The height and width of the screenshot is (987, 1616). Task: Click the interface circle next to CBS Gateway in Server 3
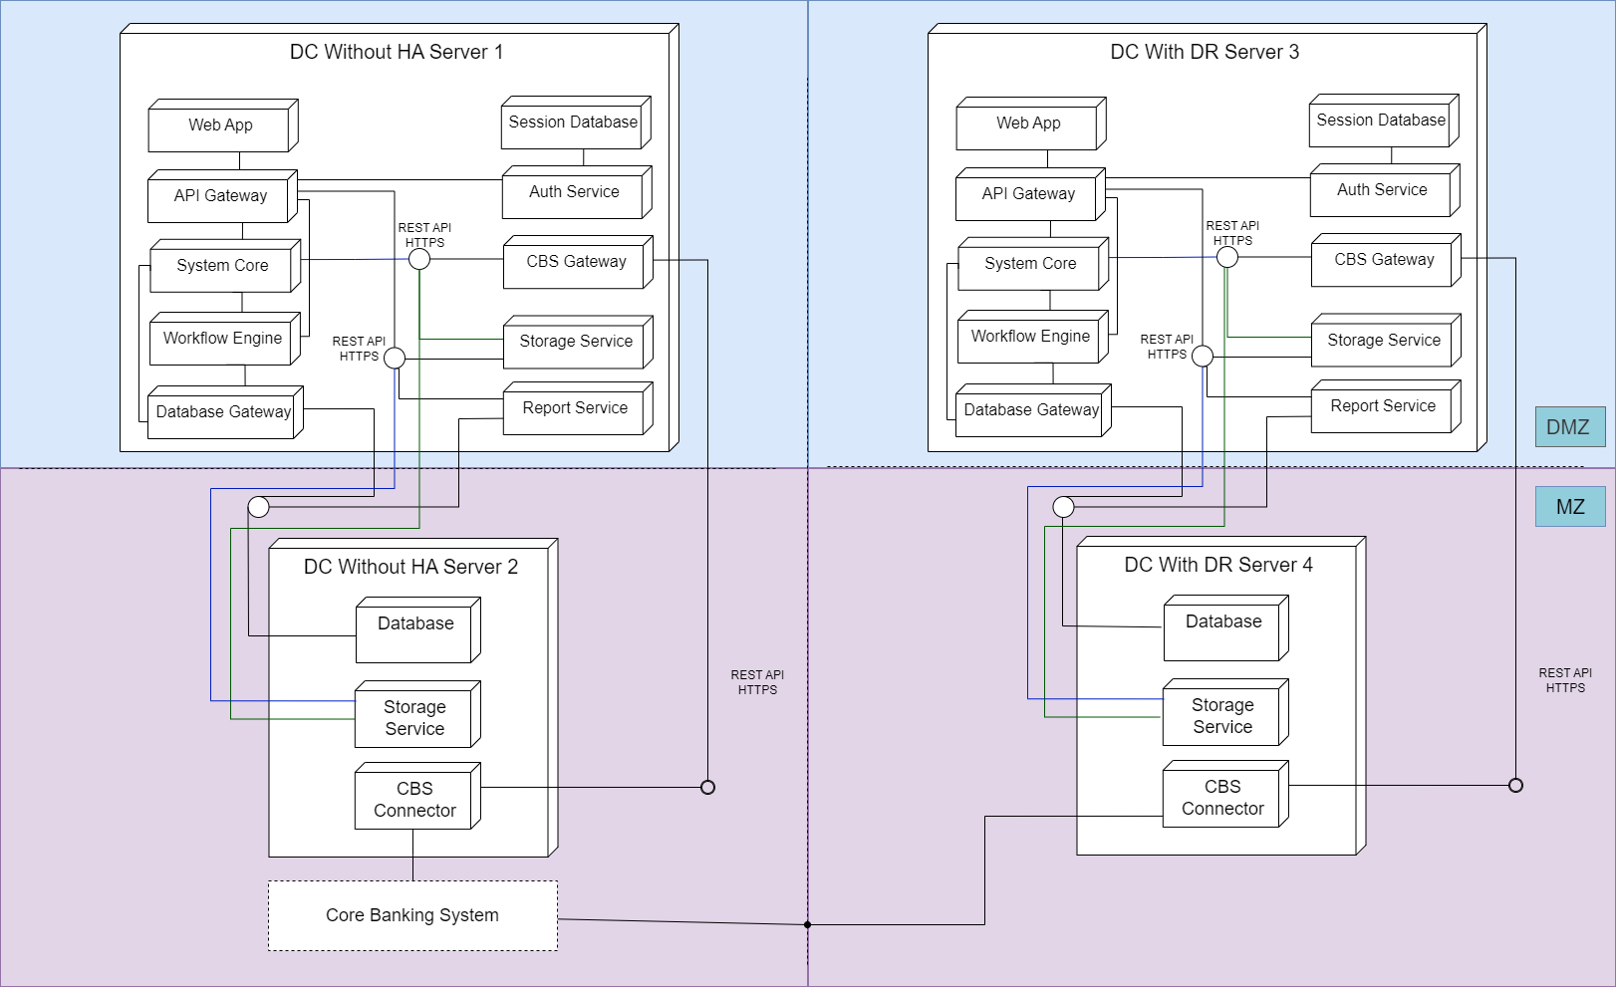pyautogui.click(x=1227, y=257)
